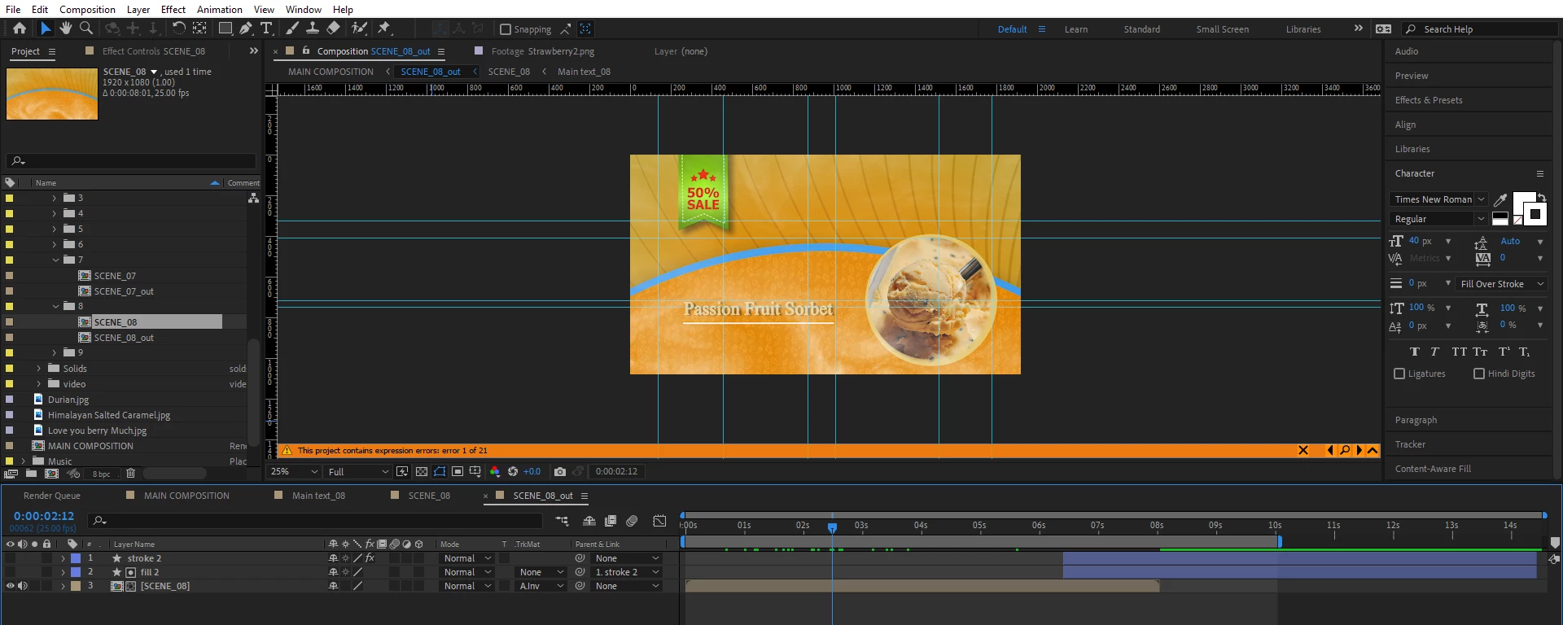Open the Animation menu

click(220, 10)
